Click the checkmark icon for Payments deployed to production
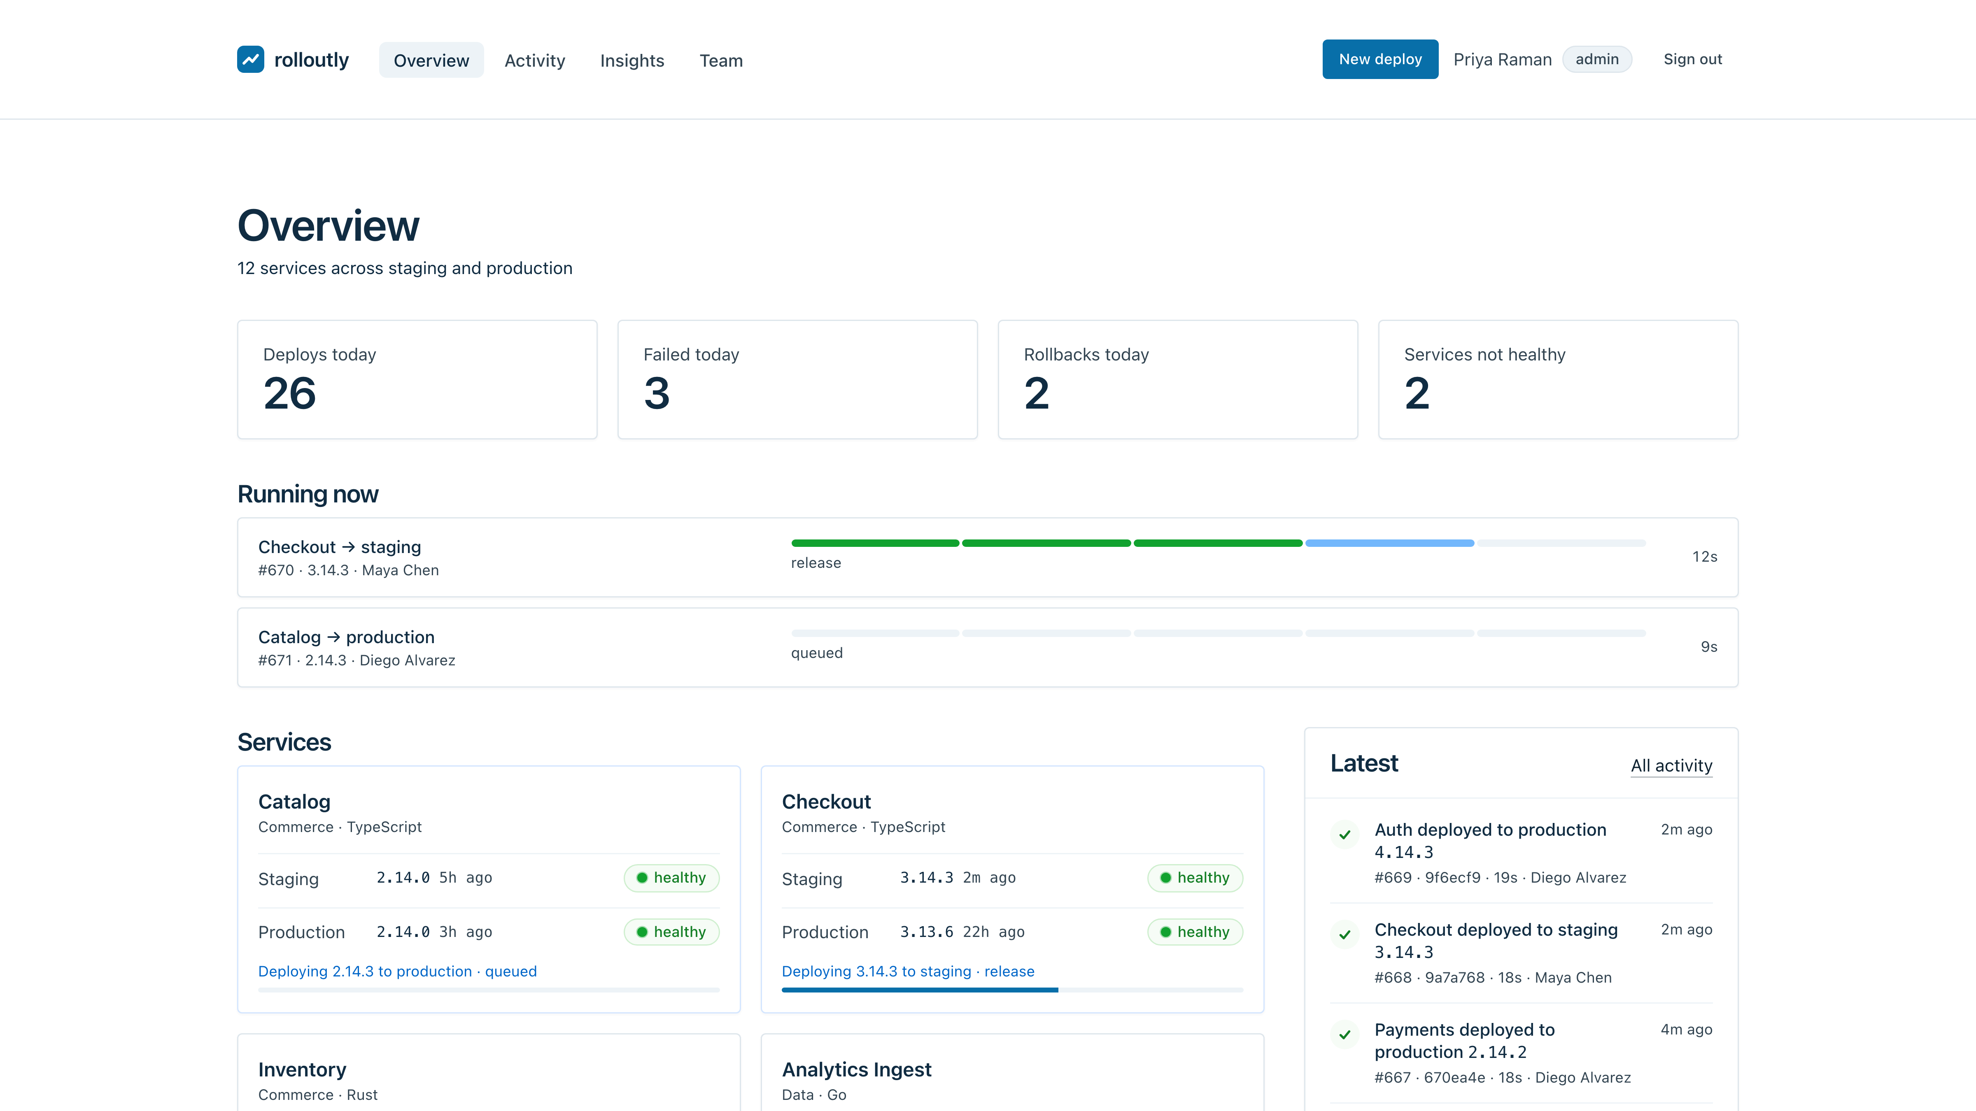 (x=1345, y=1034)
